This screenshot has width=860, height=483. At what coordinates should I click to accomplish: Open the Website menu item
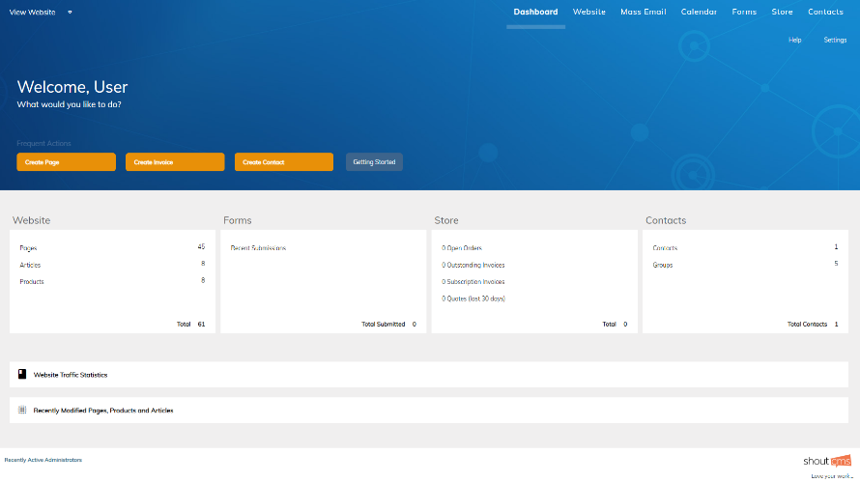pyautogui.click(x=589, y=12)
